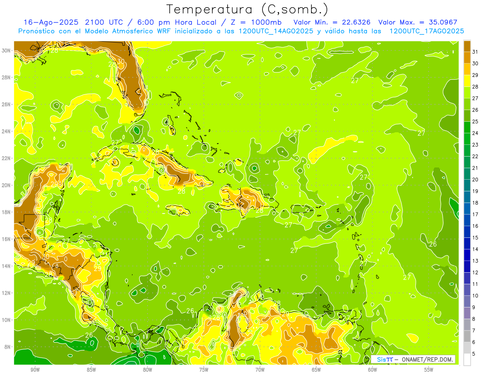The image size is (486, 375).
Task: Click the "55W" longitude label
Action: coord(429,370)
